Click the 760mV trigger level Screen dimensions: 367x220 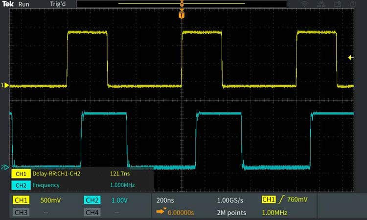[297, 199]
